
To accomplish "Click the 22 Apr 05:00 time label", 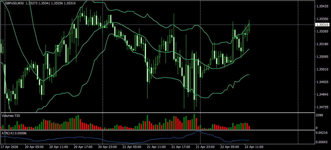I will click(x=229, y=147).
